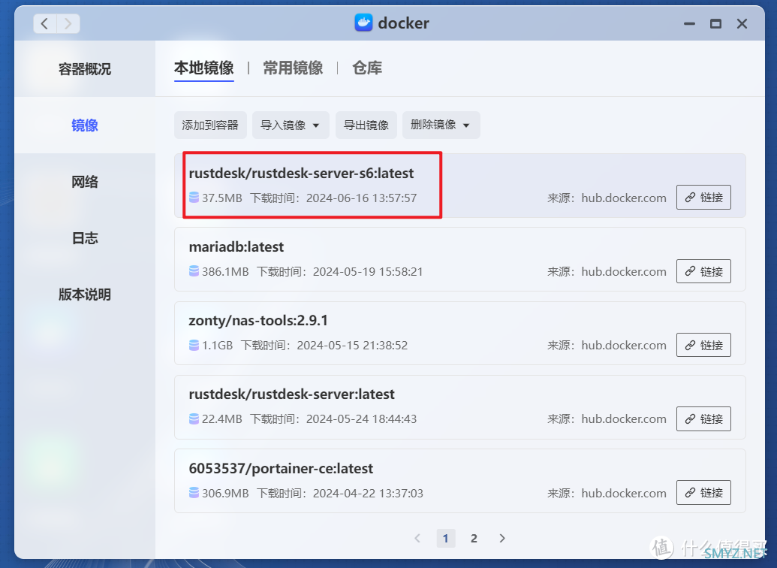The width and height of the screenshot is (777, 568).
Task: Click the disk size icon for zonty/nas-tools
Action: pyautogui.click(x=194, y=346)
